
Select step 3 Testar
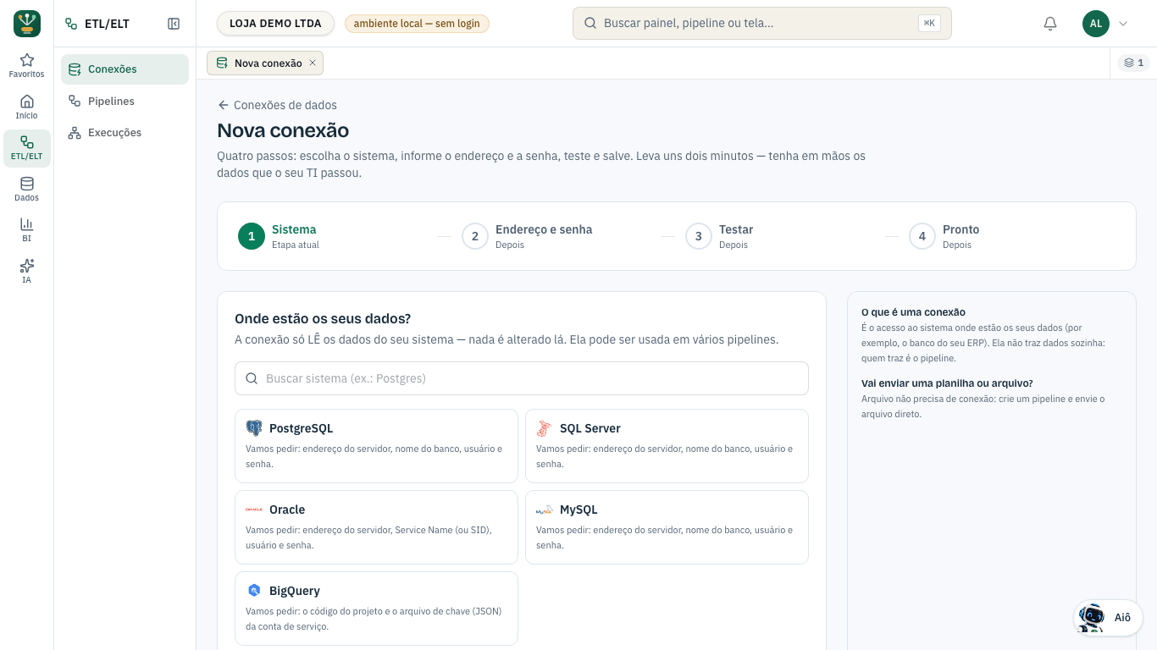pos(719,236)
